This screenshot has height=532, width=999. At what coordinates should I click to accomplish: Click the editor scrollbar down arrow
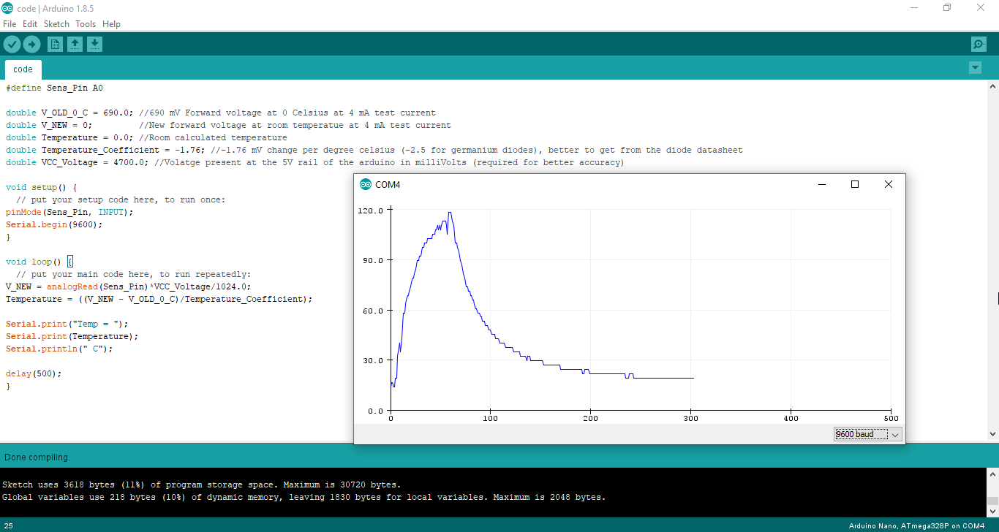993,434
